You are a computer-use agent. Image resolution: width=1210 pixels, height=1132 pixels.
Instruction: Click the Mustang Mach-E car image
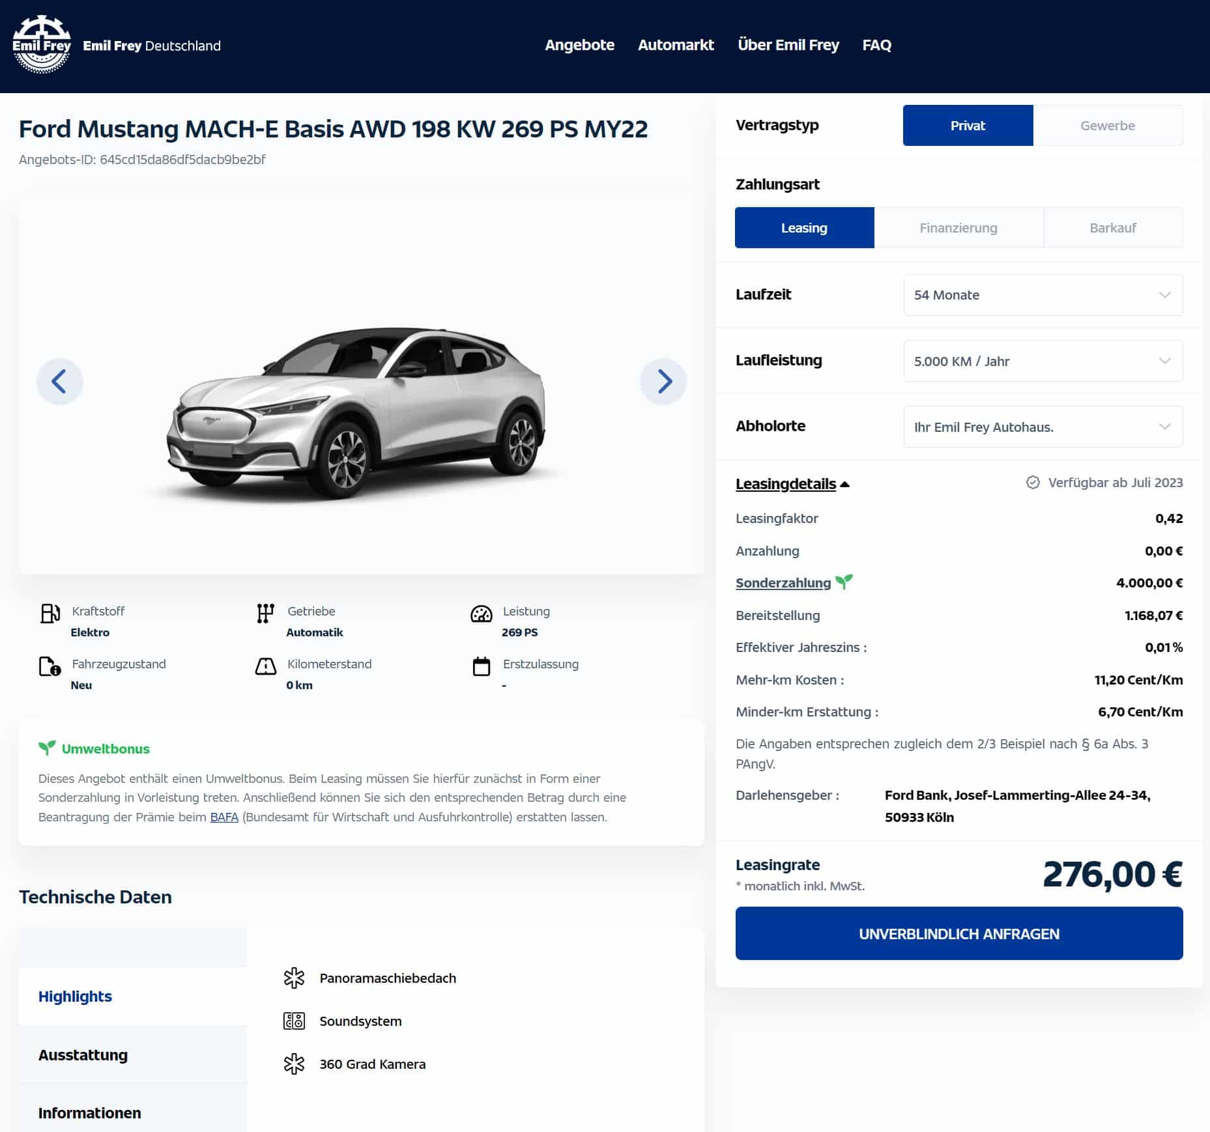(356, 414)
